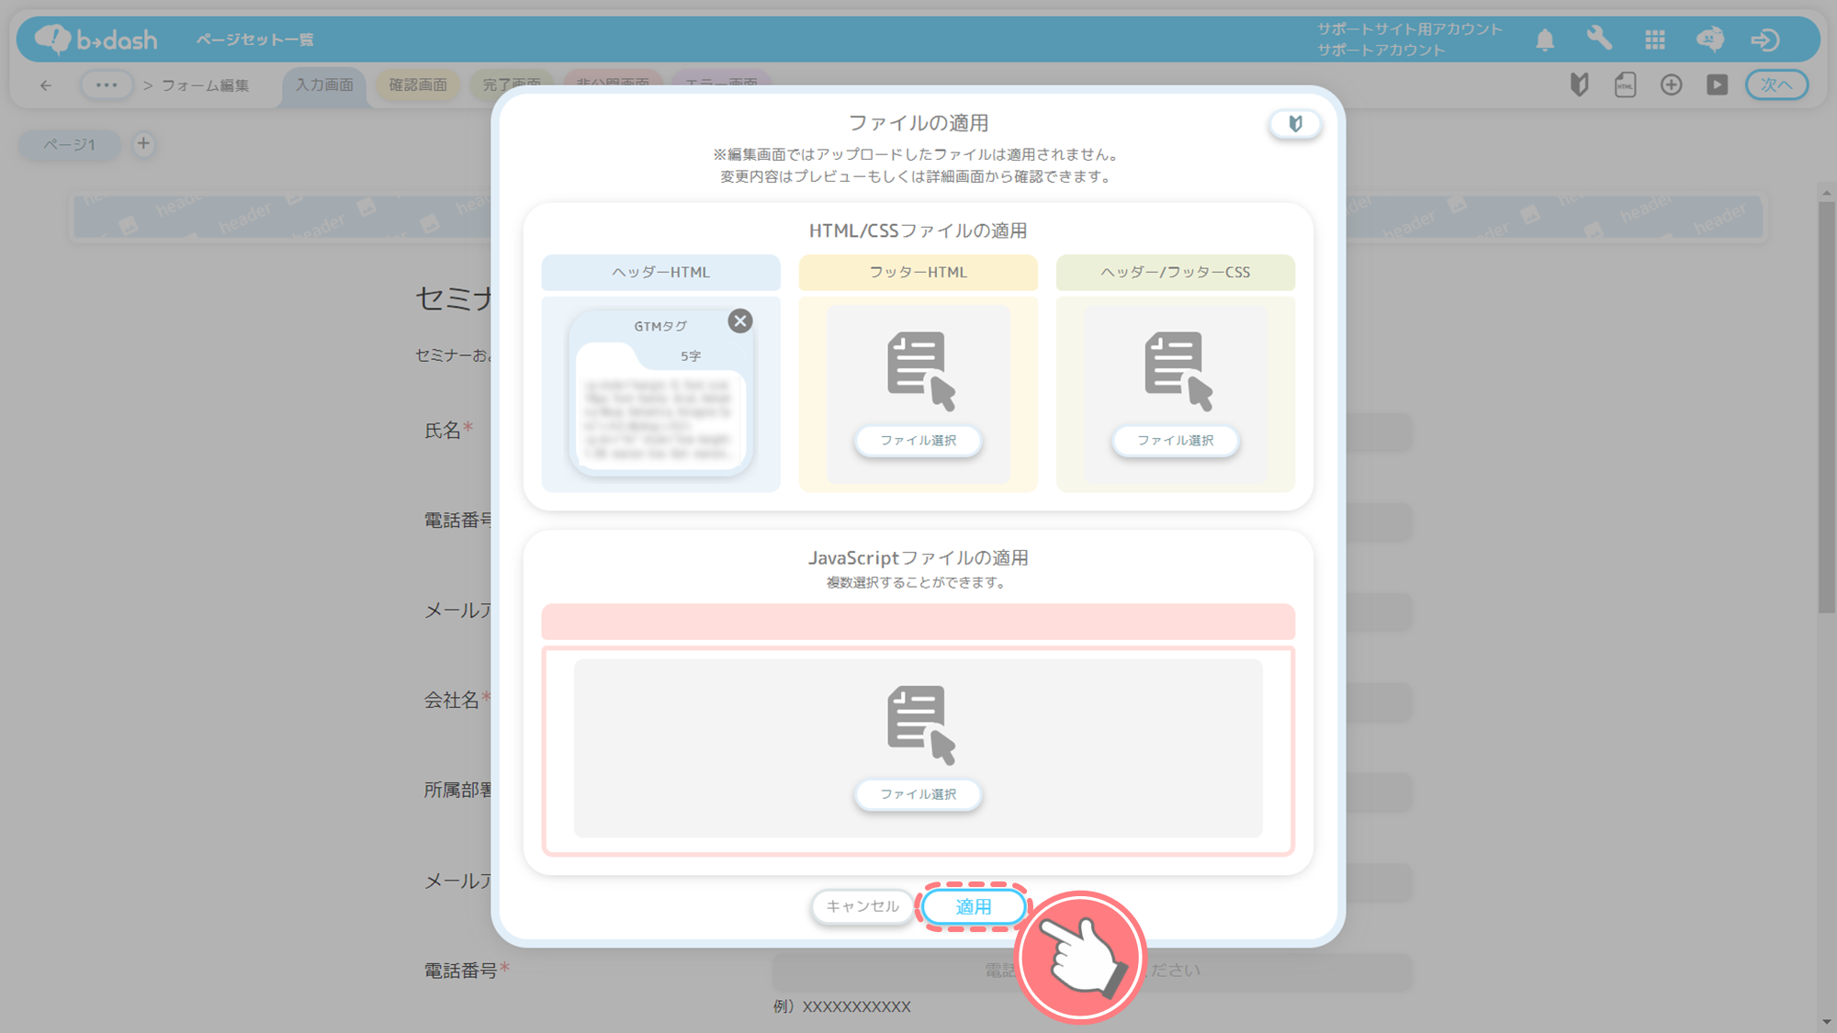Viewport: 1837px width, 1033px height.
Task: Select the フッターHTML column header
Action: click(918, 273)
